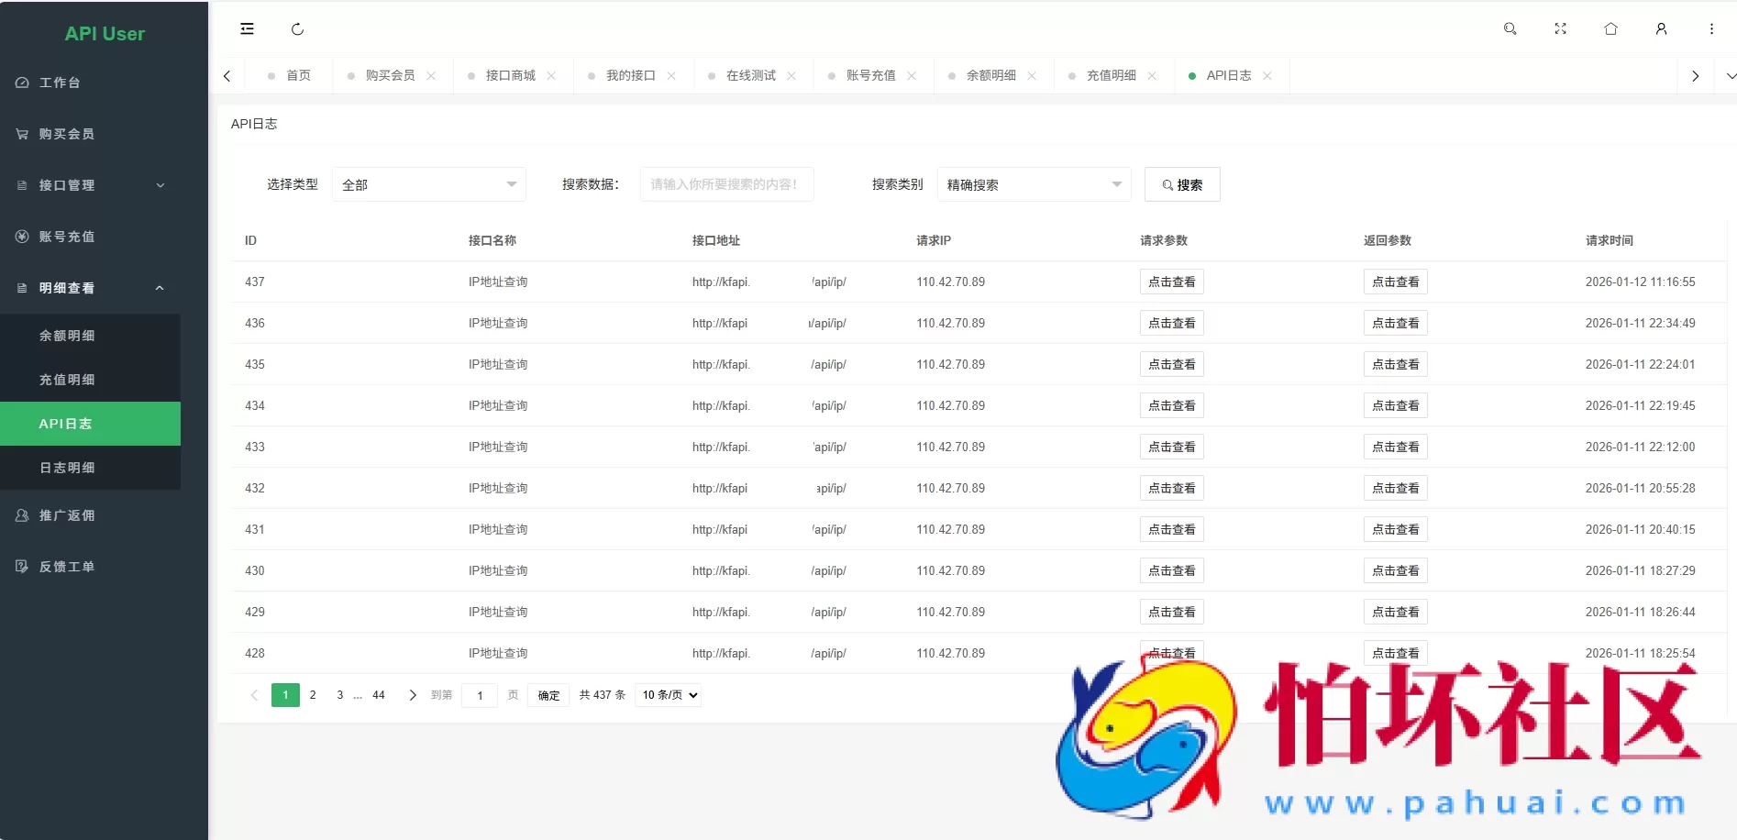Click the home icon in the top bar
The image size is (1737, 840).
point(1610,28)
